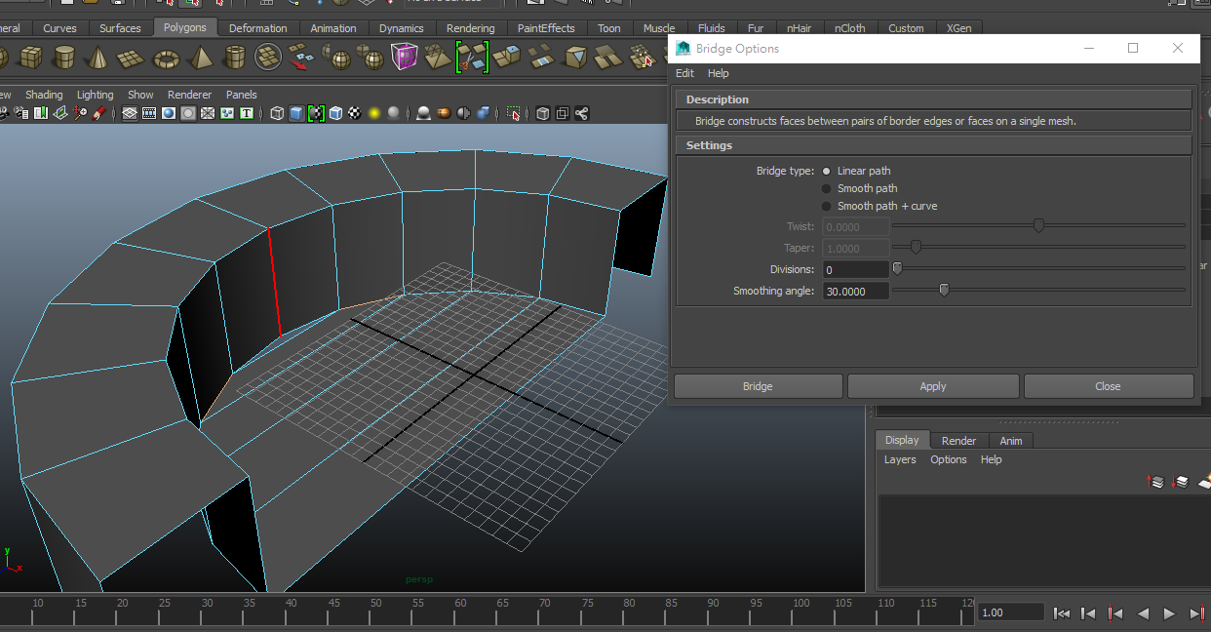Select the Linear path bridge type

[826, 171]
